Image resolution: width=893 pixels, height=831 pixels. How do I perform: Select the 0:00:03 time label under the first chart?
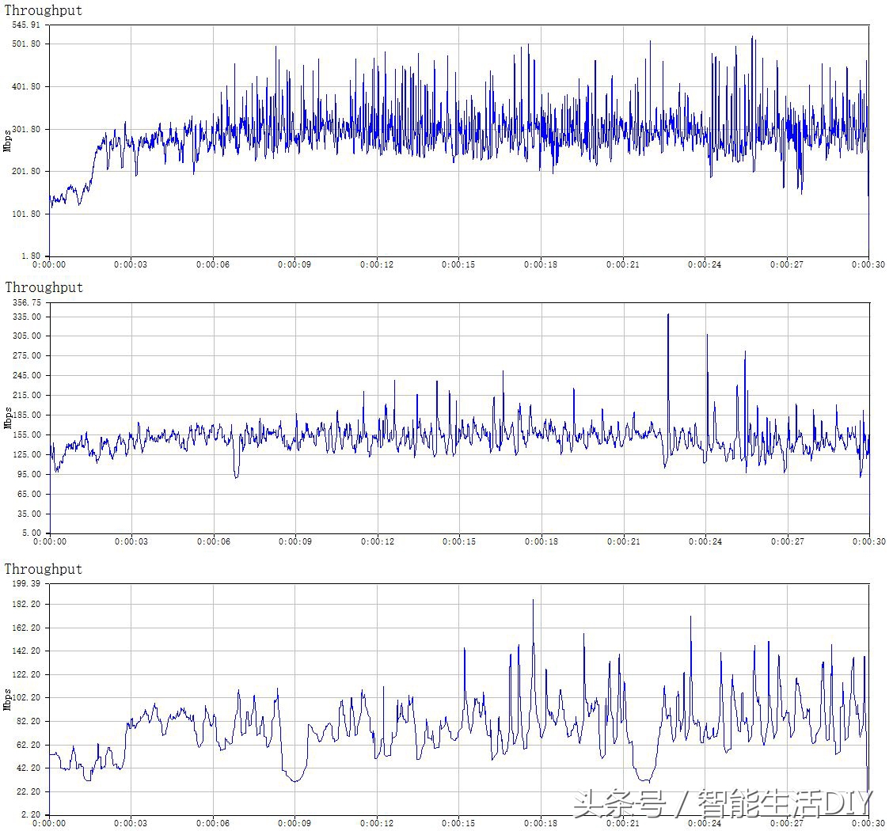pyautogui.click(x=131, y=264)
